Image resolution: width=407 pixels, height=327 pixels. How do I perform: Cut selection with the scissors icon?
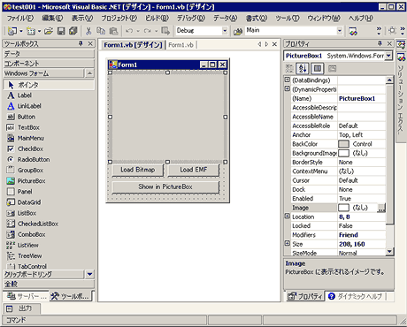point(88,31)
